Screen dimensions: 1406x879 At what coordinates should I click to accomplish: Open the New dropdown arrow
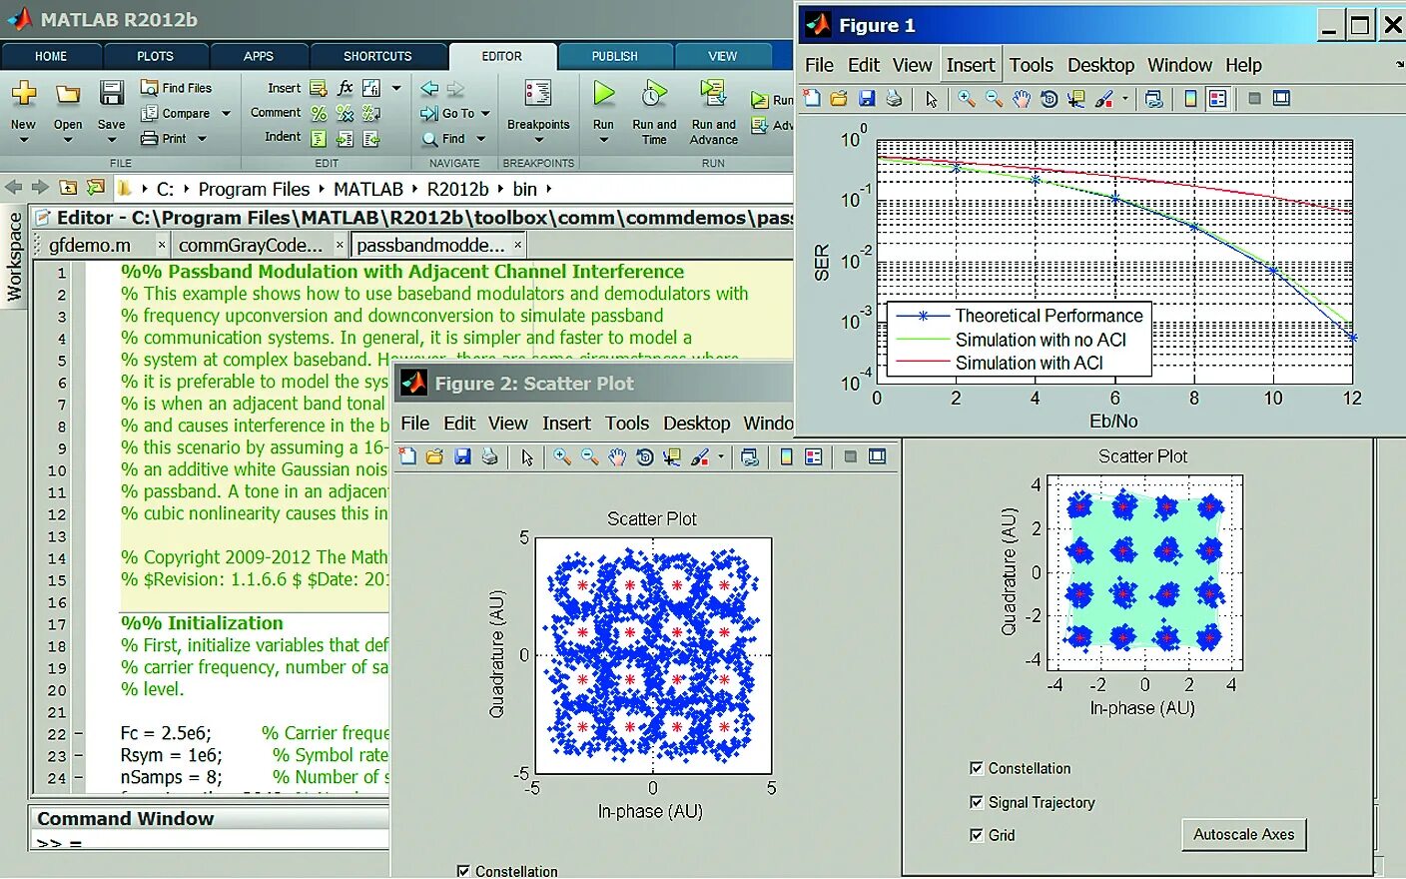(24, 140)
